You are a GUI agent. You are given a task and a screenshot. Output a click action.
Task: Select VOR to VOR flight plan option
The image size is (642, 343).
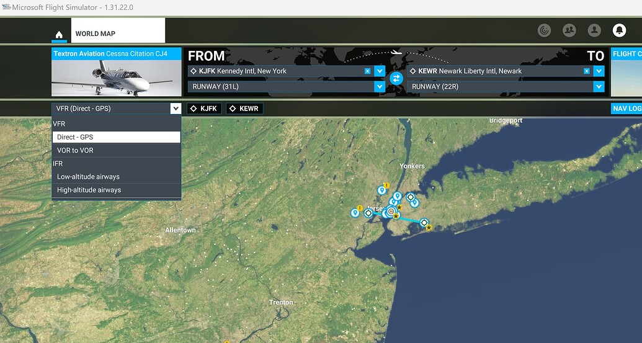coord(116,150)
